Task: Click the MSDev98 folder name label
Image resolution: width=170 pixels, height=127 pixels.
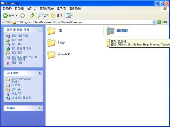Action: (123, 31)
